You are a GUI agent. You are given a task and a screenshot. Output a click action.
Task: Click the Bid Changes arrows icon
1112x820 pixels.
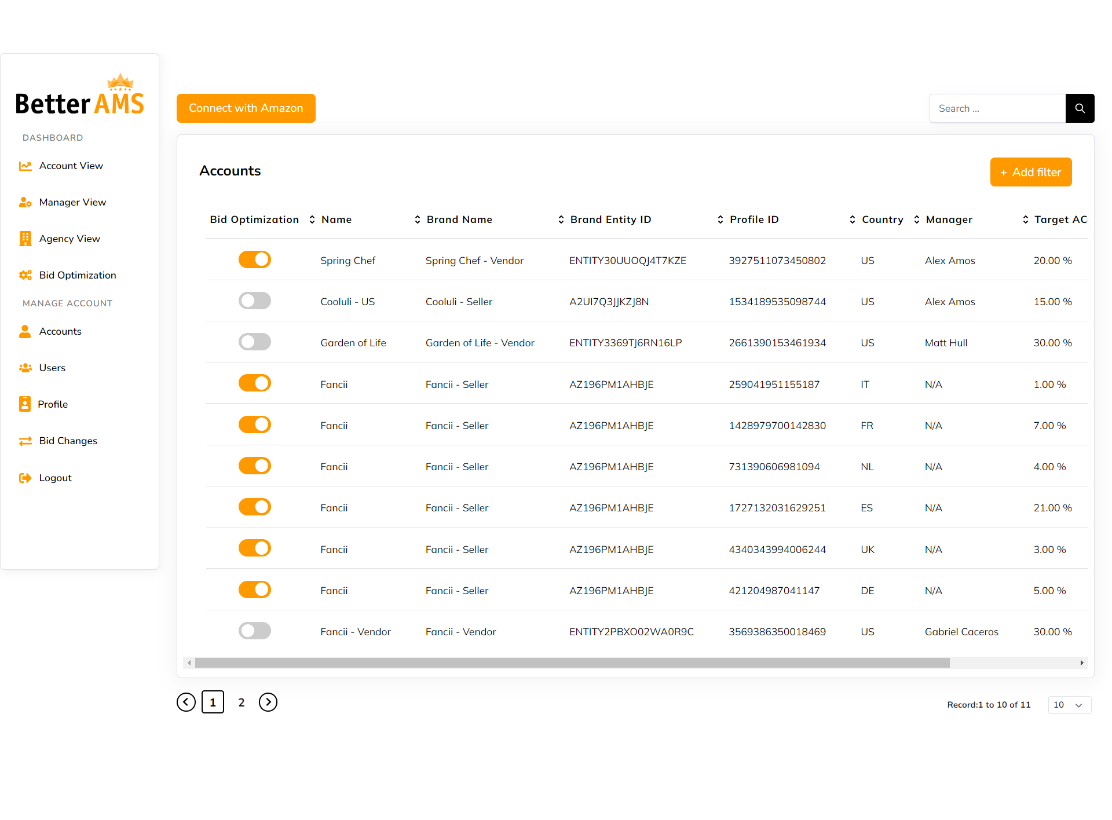pos(25,441)
